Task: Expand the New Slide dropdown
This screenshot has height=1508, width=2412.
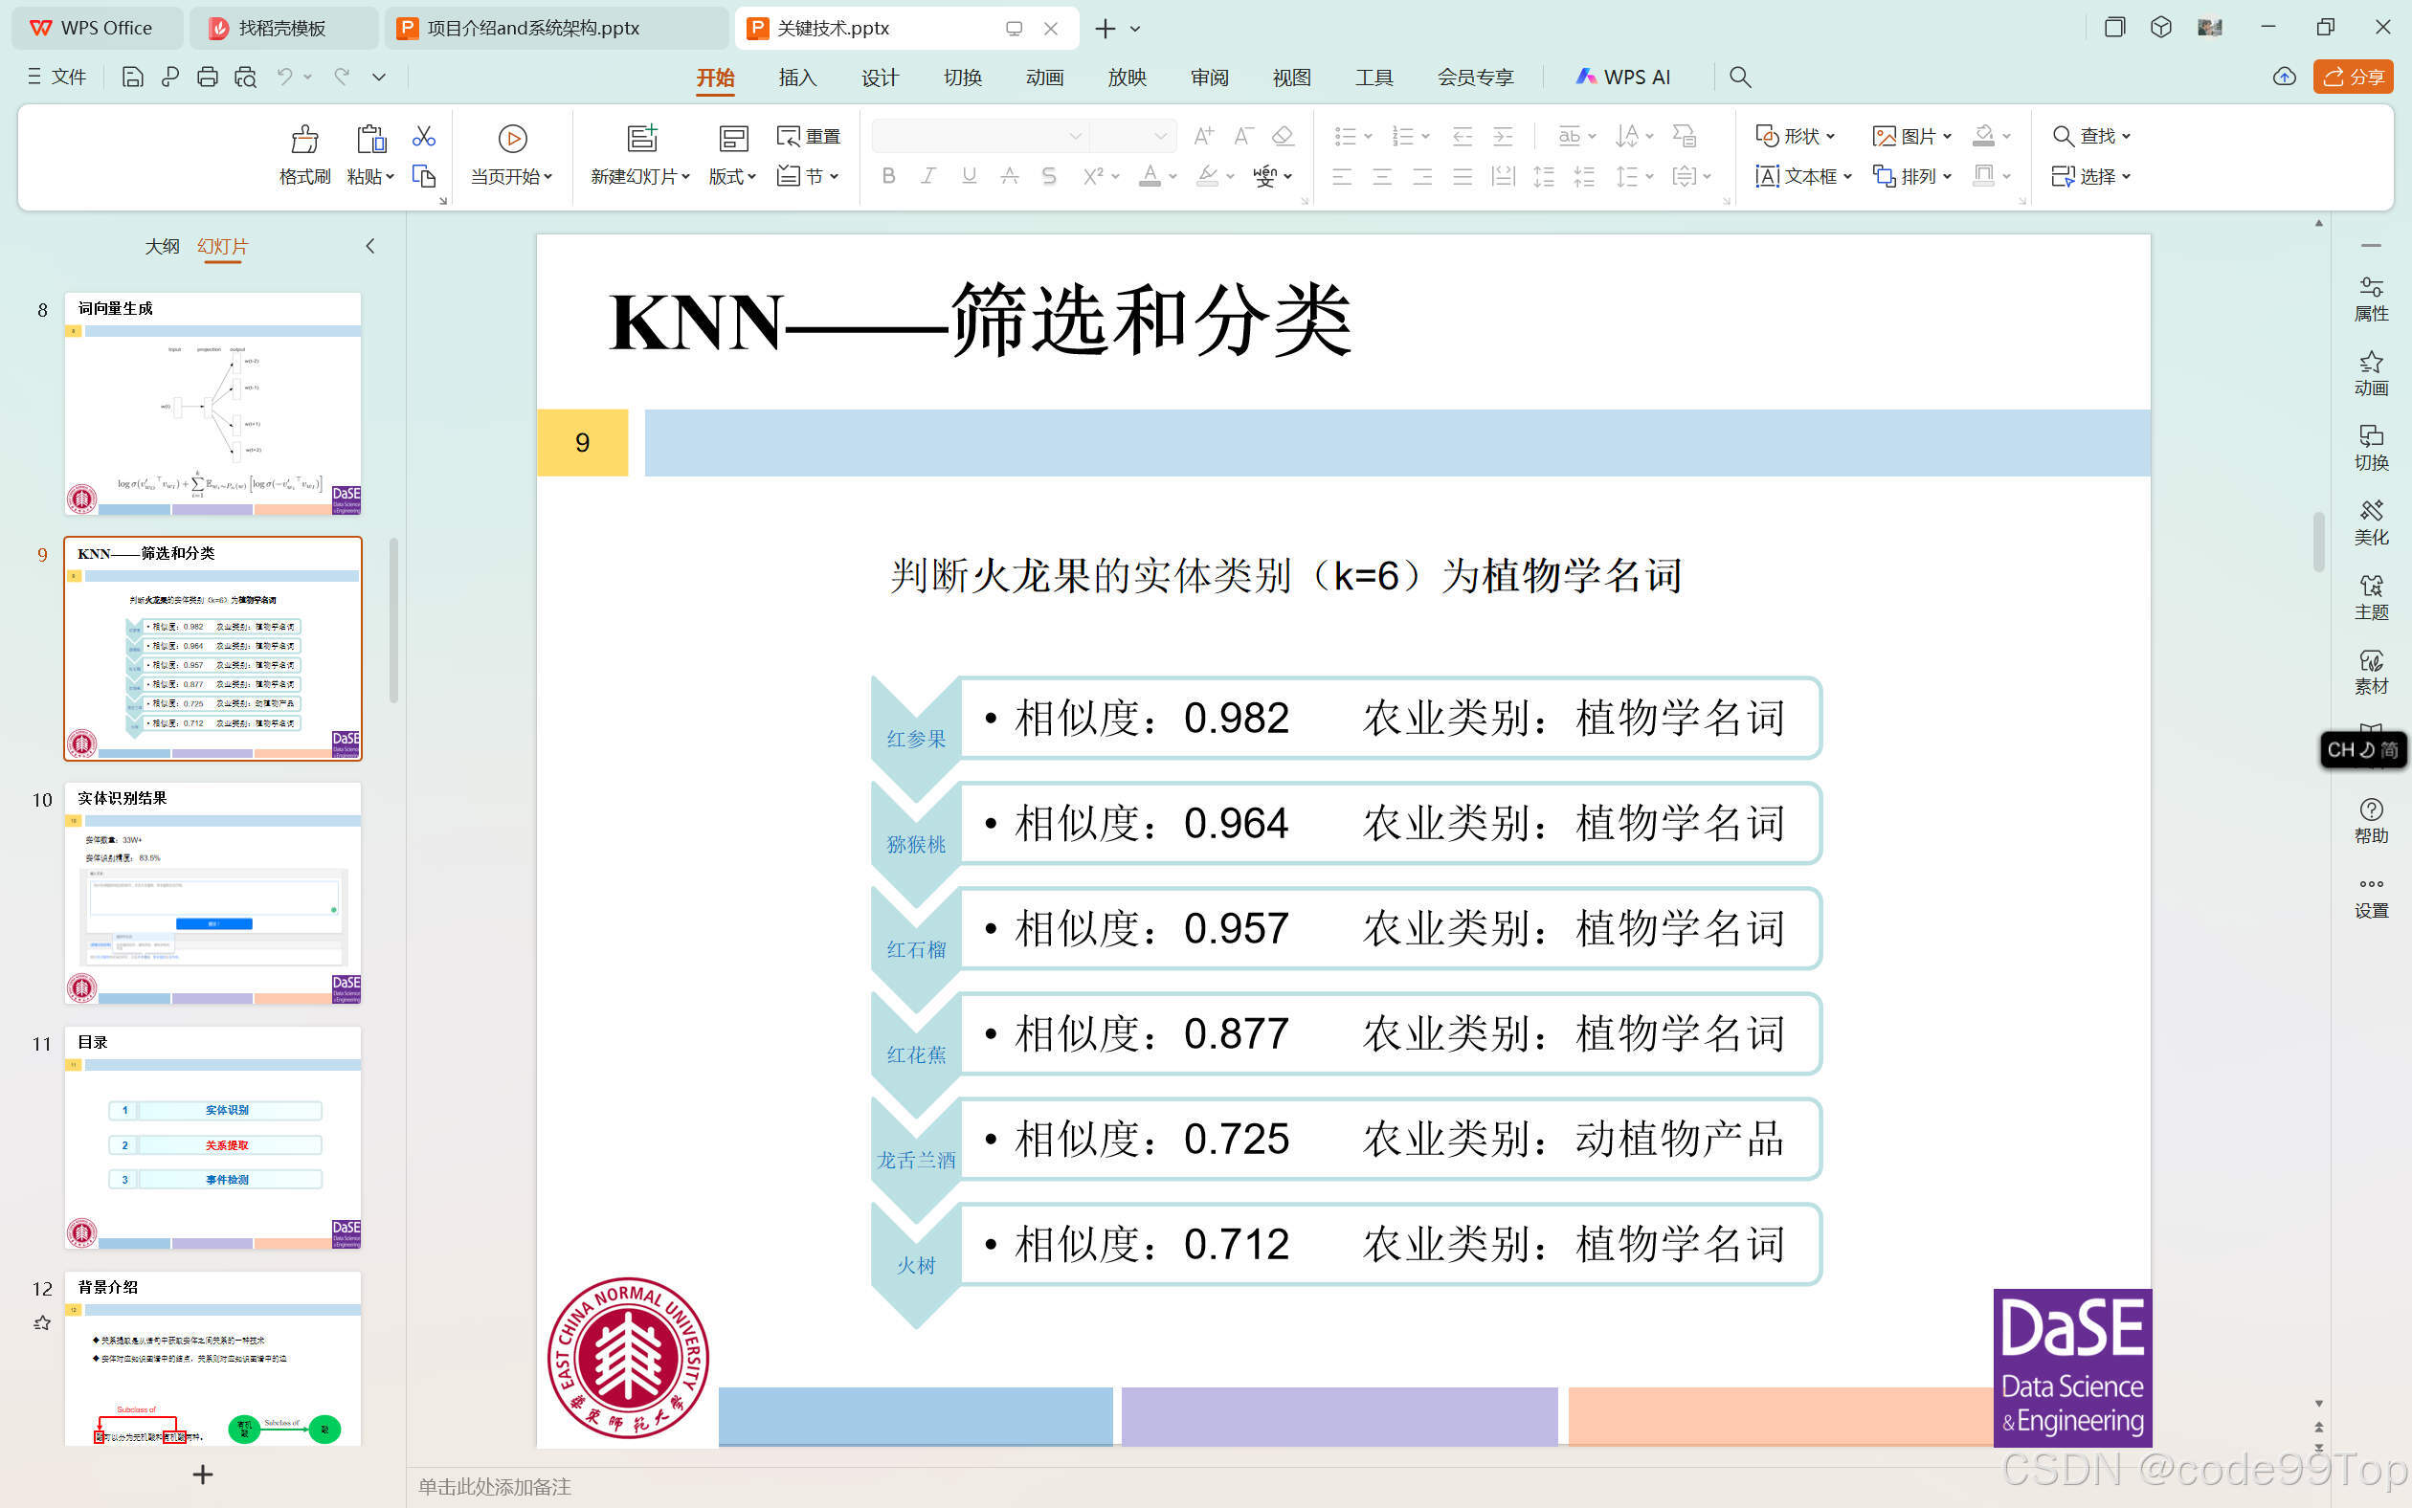Action: [x=686, y=176]
